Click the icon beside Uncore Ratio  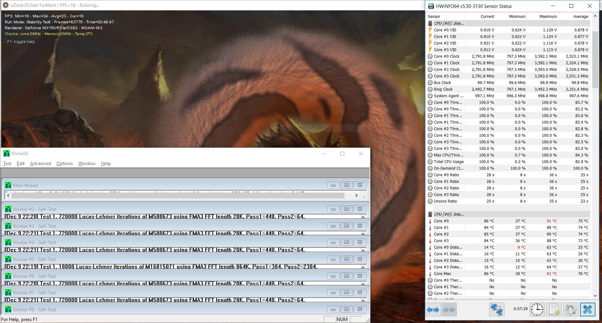[430, 201]
